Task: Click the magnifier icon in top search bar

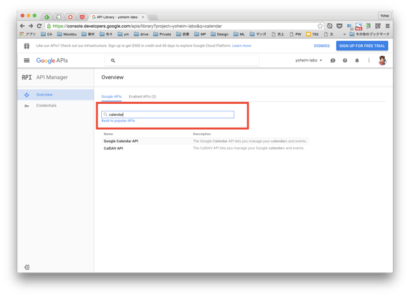Action: coord(113,60)
